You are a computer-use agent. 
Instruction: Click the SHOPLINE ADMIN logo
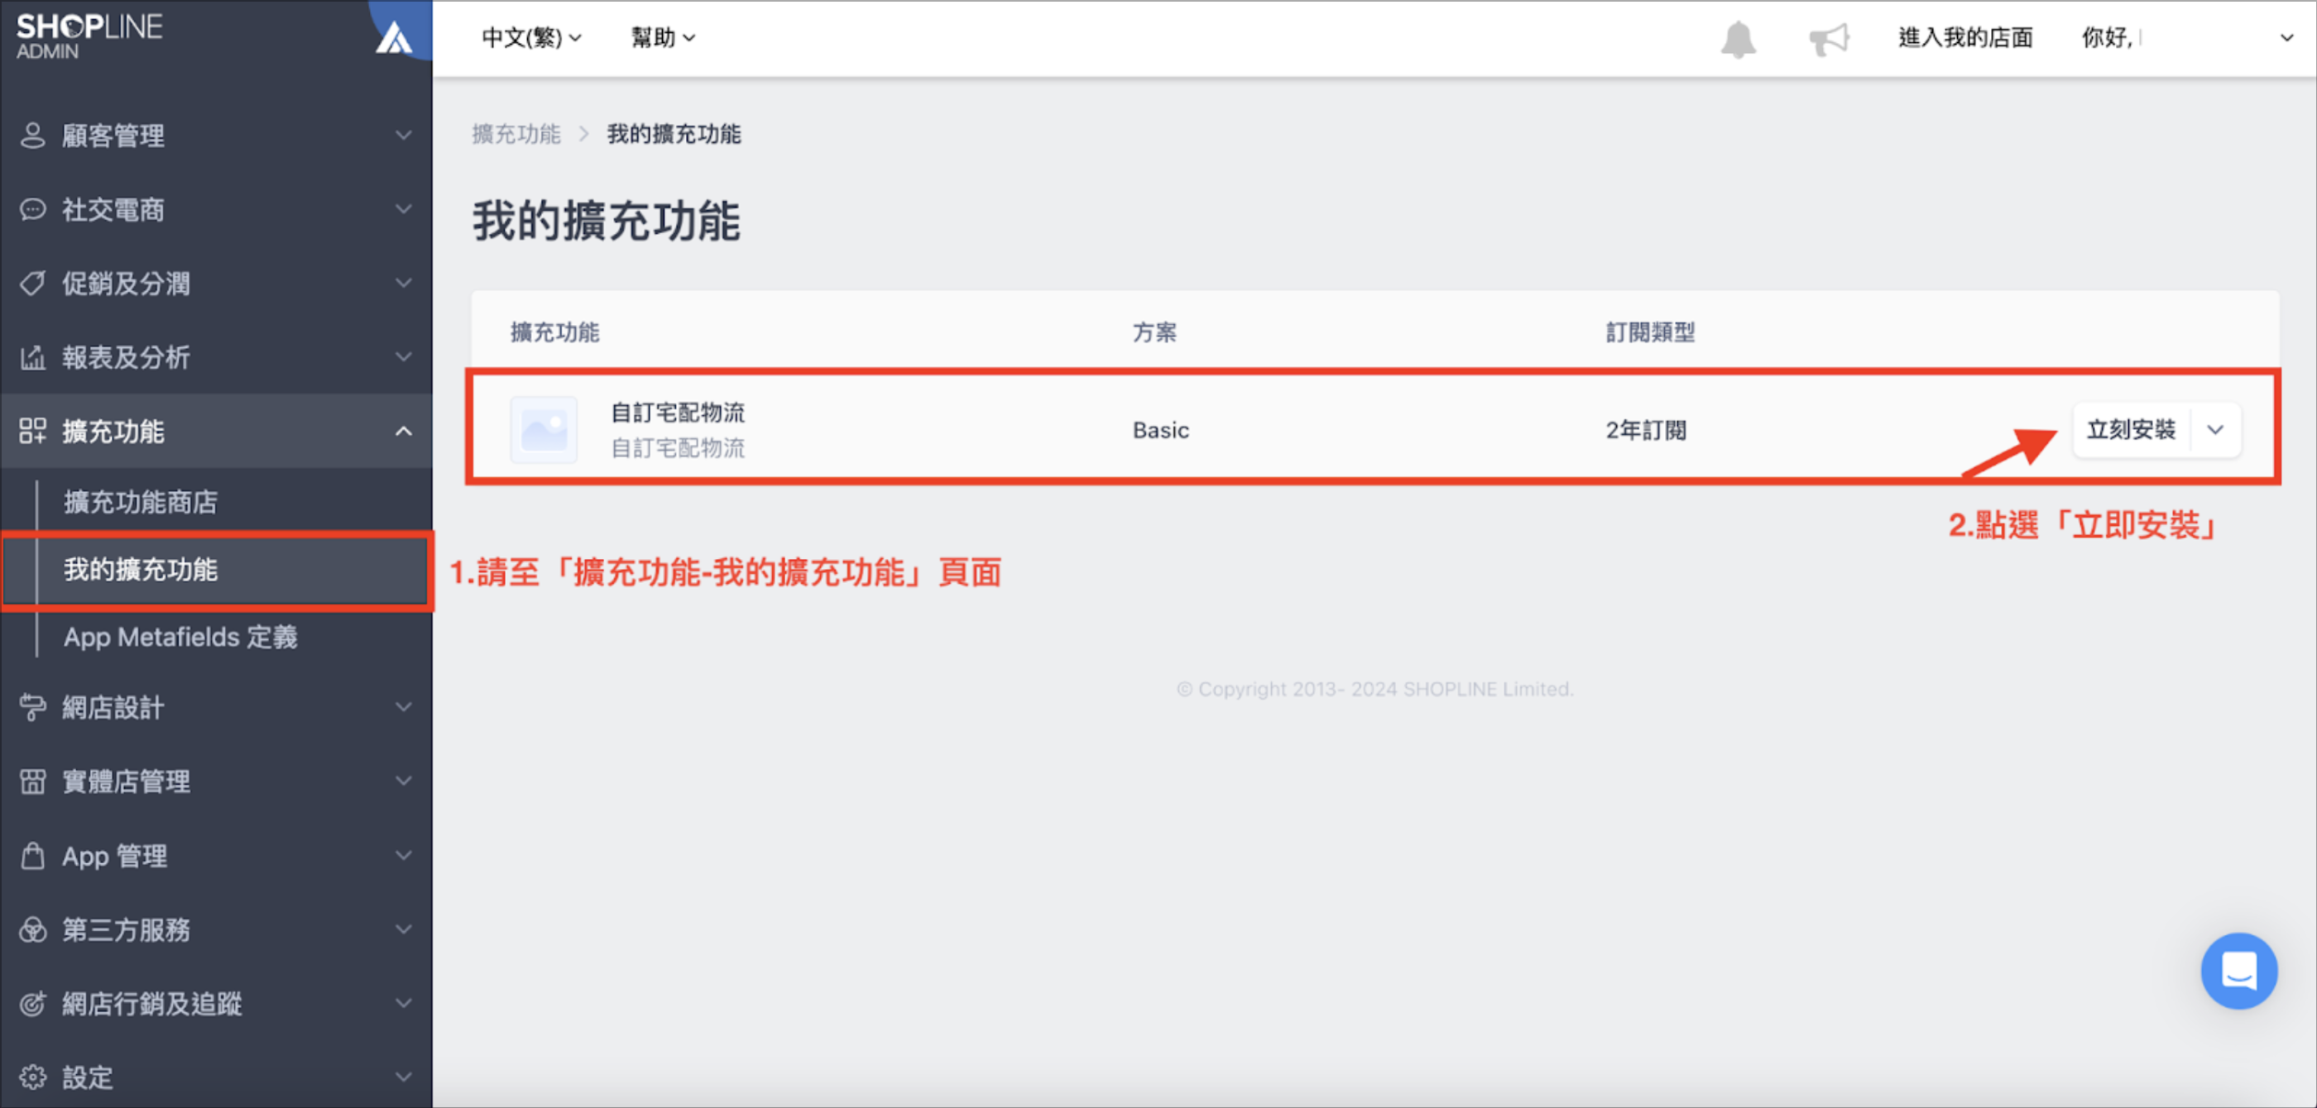(89, 36)
